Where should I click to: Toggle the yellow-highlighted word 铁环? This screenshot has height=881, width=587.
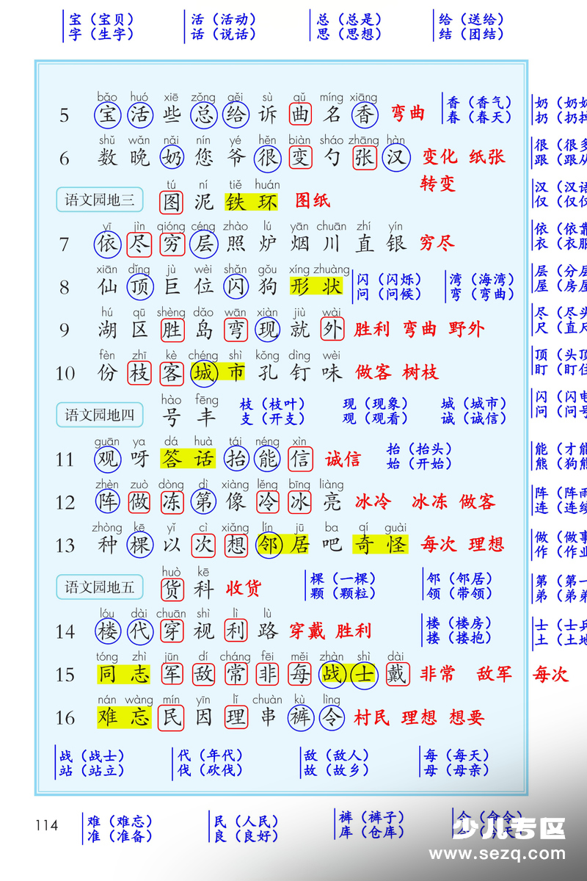tap(249, 201)
